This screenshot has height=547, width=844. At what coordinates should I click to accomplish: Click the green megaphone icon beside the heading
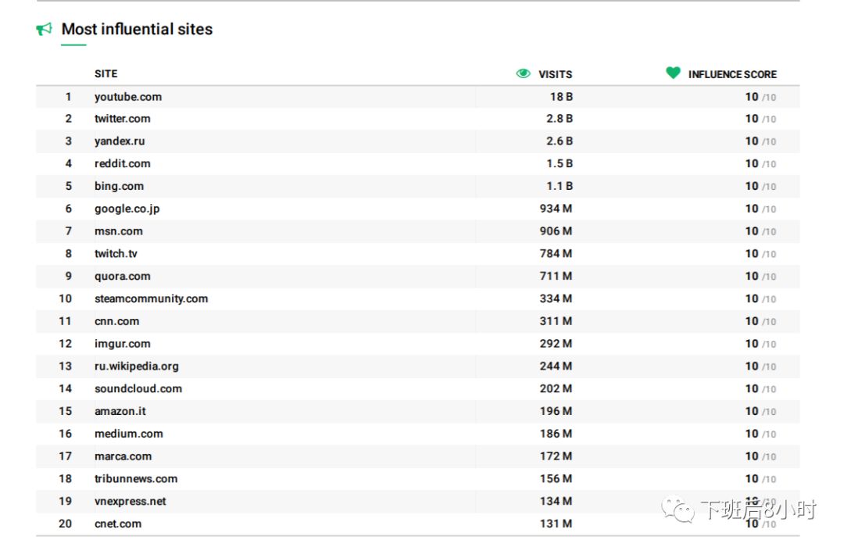pyautogui.click(x=44, y=29)
